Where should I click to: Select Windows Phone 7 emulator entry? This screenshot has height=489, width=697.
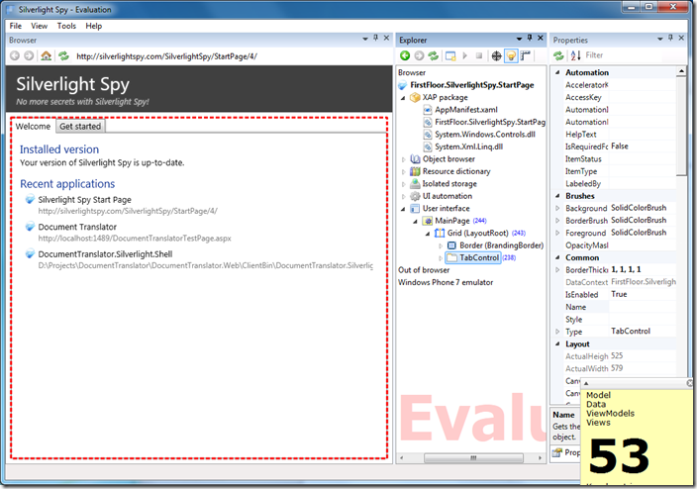tap(446, 282)
